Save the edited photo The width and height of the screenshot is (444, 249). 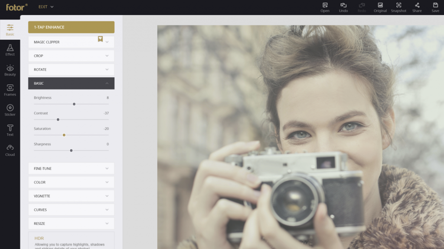[x=435, y=7]
